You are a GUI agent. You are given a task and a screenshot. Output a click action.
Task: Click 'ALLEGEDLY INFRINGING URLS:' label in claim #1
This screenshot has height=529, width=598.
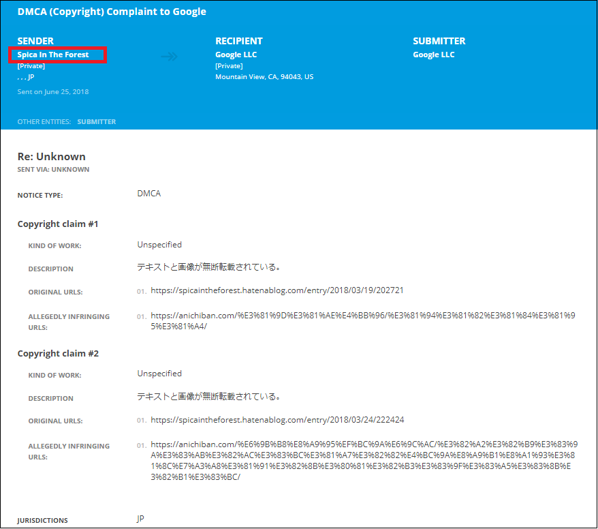69,322
